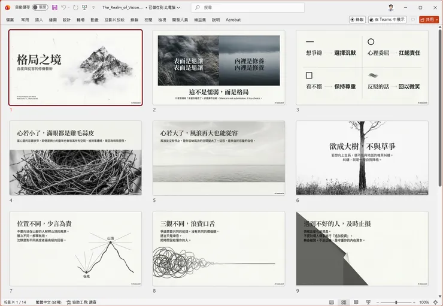Screen dimensions: 443x306
Task: Open the 轉場 (Transitions) tab
Action: [81, 20]
